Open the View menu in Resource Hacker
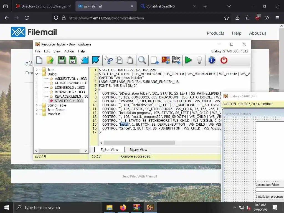Image resolution: width=284 pixels, height=213 pixels. coord(57,51)
